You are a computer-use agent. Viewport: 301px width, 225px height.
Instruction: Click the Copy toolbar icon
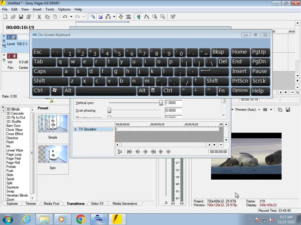[47, 17]
